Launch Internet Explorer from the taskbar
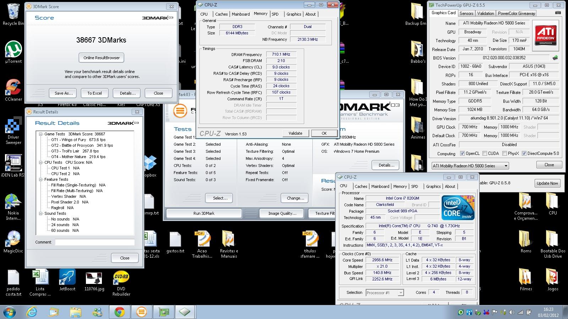 tap(32, 312)
